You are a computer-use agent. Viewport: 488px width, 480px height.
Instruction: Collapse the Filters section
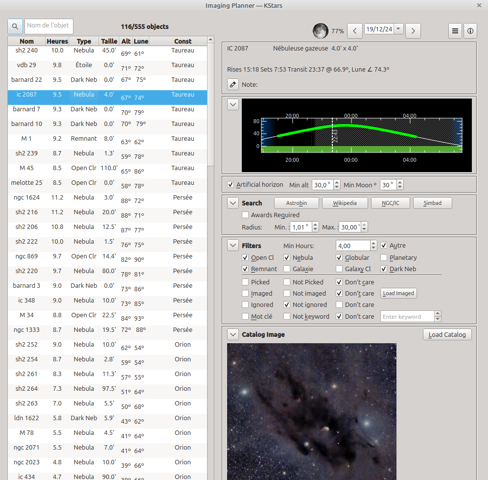(233, 246)
